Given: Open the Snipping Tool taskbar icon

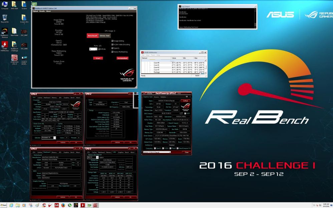Looking at the screenshot, I should click(x=31, y=205).
